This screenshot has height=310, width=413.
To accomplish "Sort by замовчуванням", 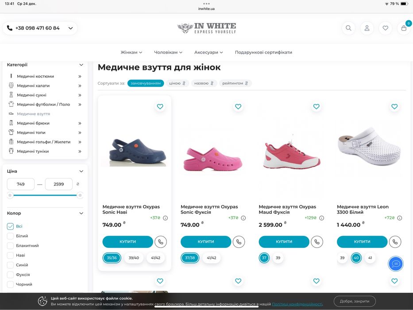I will pyautogui.click(x=146, y=83).
